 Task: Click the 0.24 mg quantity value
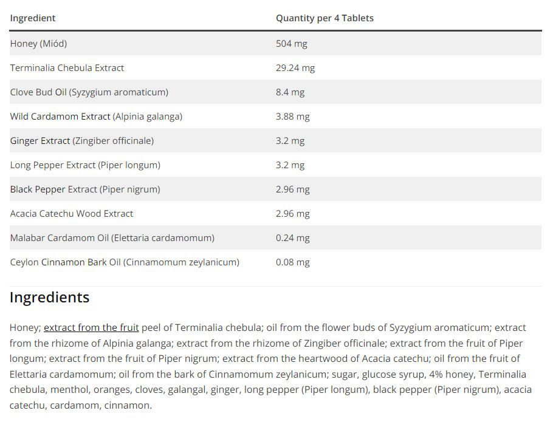(x=293, y=238)
